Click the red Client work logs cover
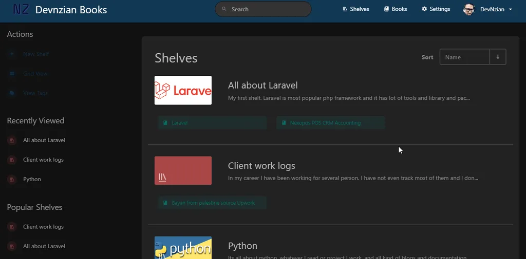Viewport: 526px width, 259px height. 183,170
